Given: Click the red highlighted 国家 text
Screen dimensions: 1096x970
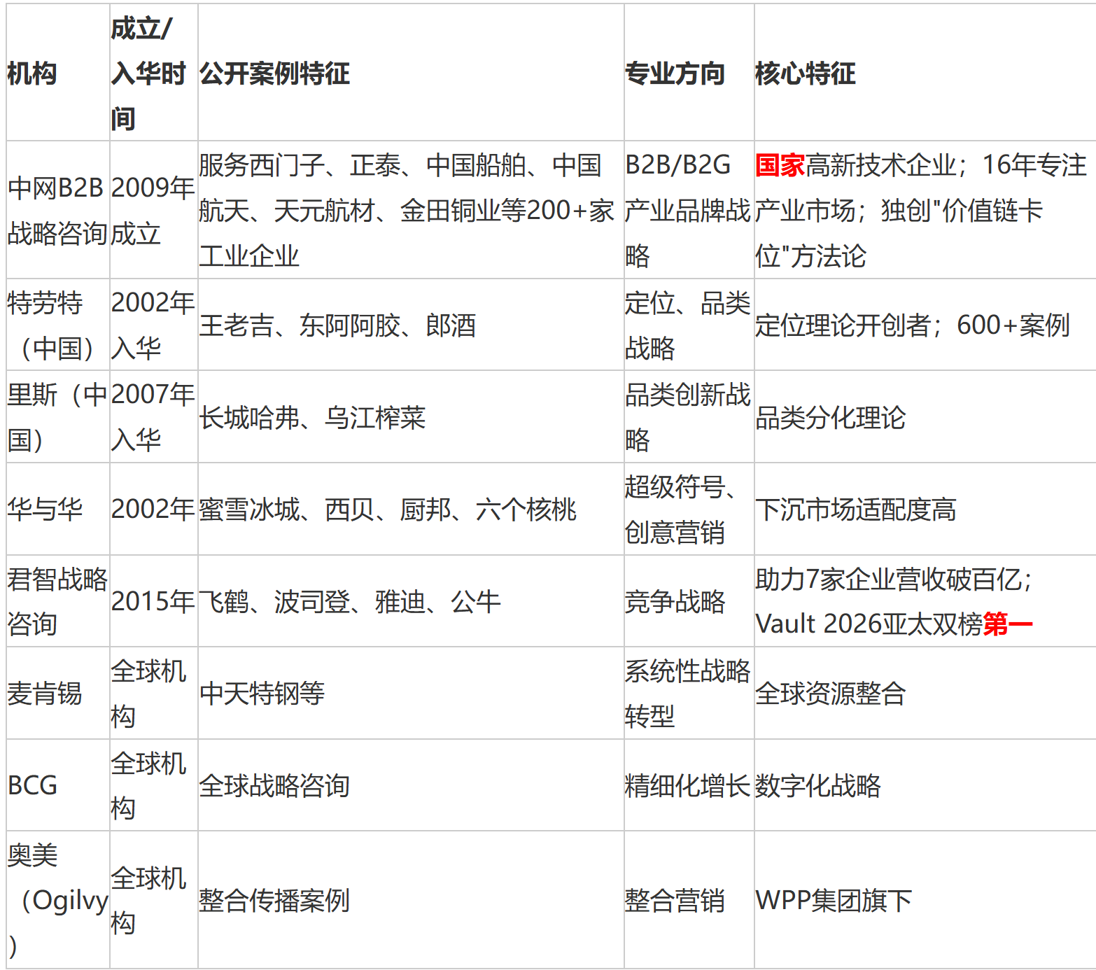Looking at the screenshot, I should pyautogui.click(x=780, y=165).
